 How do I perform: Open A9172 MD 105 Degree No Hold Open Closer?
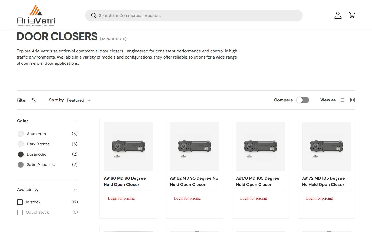click(323, 181)
